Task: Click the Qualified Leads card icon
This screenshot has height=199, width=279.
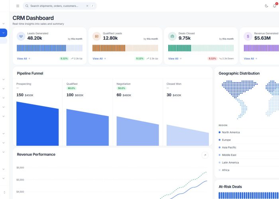Action: pos(96,36)
